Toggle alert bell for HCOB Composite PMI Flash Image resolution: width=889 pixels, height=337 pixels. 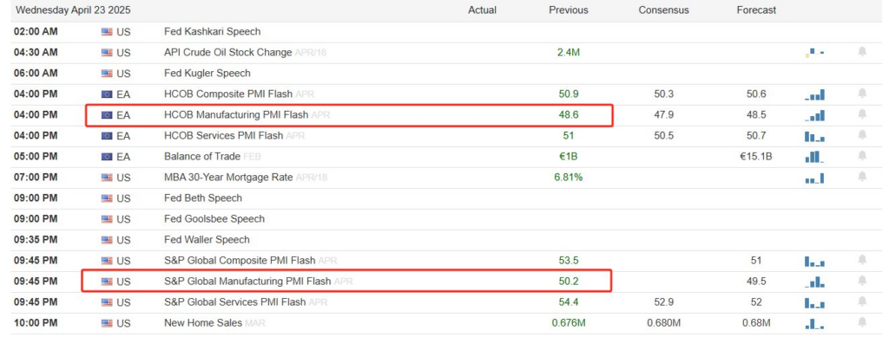862,94
